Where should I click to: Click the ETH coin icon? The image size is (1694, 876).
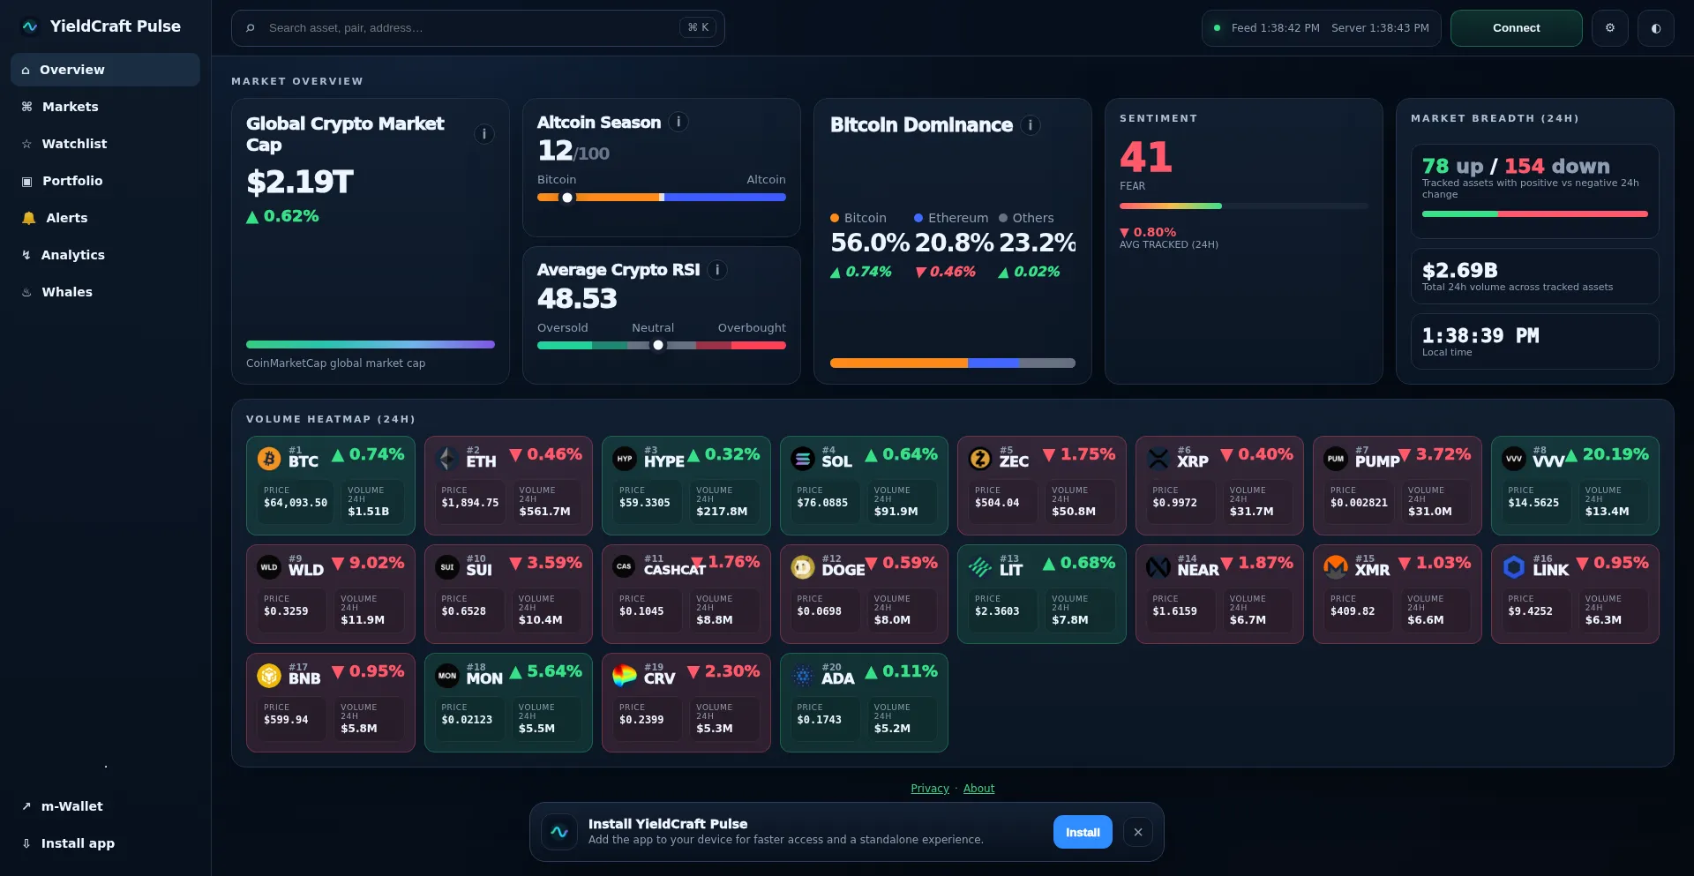[446, 458]
